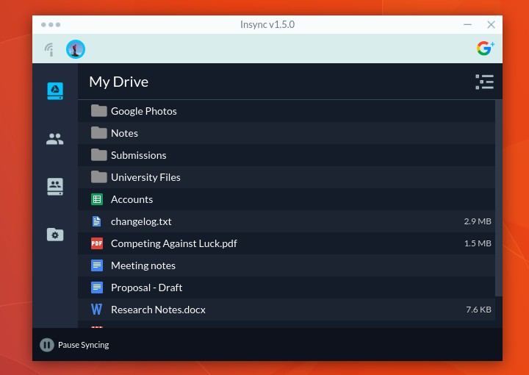Click the 2.9 MB size value
The height and width of the screenshot is (375, 529).
[x=478, y=221]
